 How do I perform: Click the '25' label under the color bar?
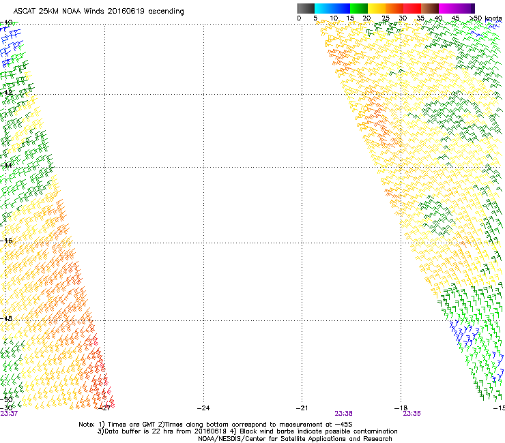[x=386, y=18]
